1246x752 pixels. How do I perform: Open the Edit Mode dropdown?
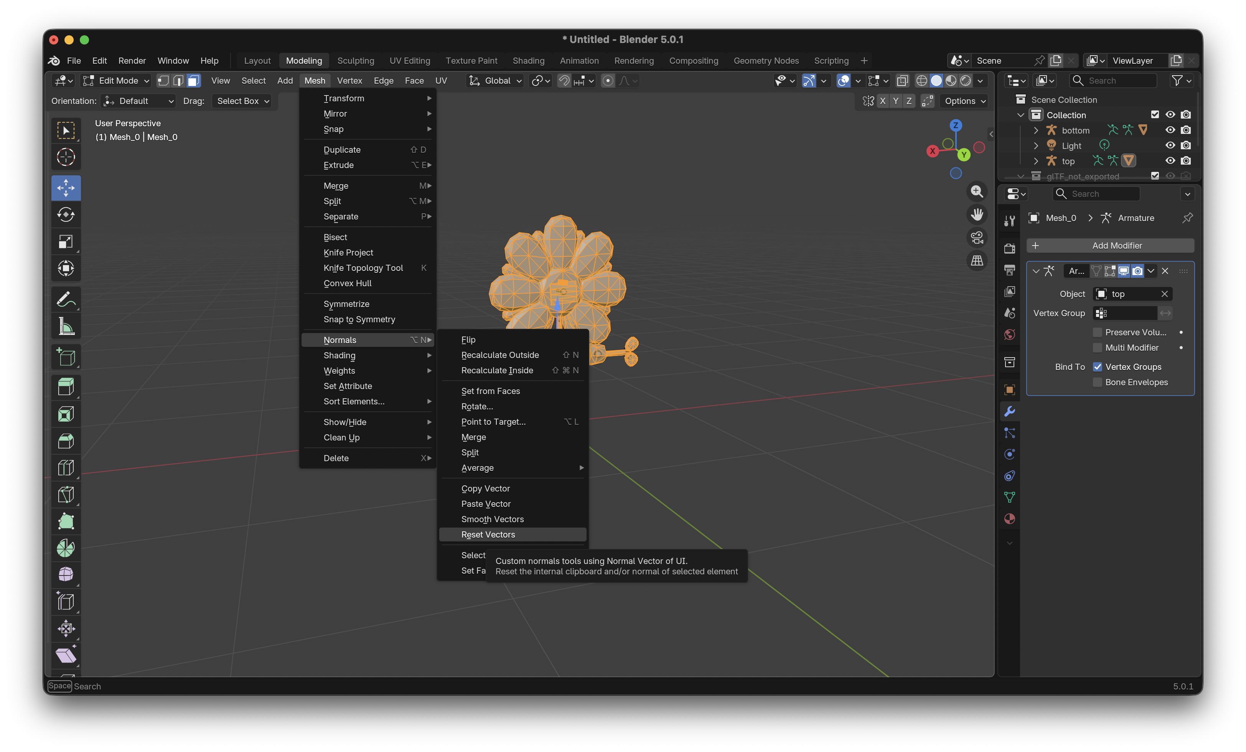(x=117, y=81)
